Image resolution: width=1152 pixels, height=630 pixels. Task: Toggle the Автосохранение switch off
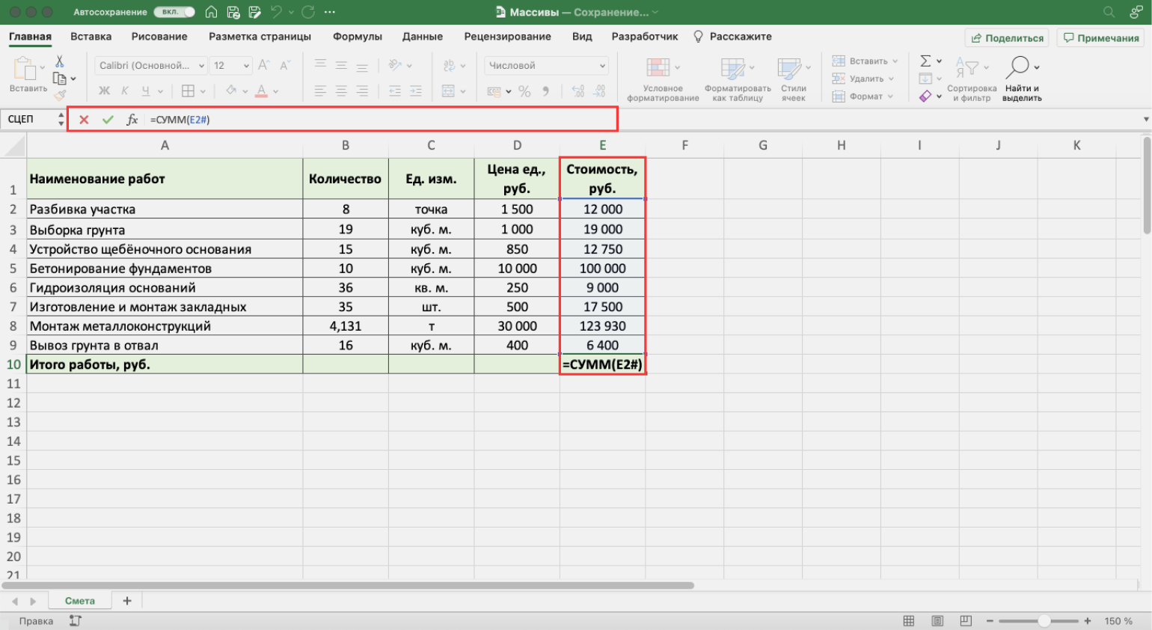tap(174, 12)
